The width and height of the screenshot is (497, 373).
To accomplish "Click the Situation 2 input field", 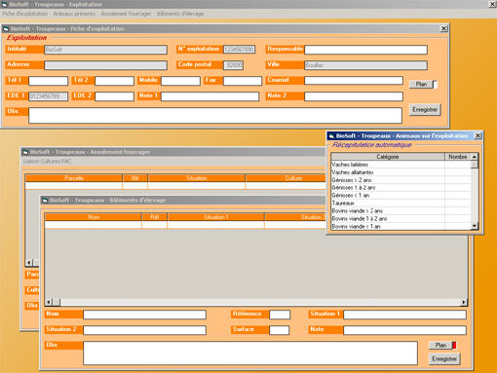I will 145,330.
